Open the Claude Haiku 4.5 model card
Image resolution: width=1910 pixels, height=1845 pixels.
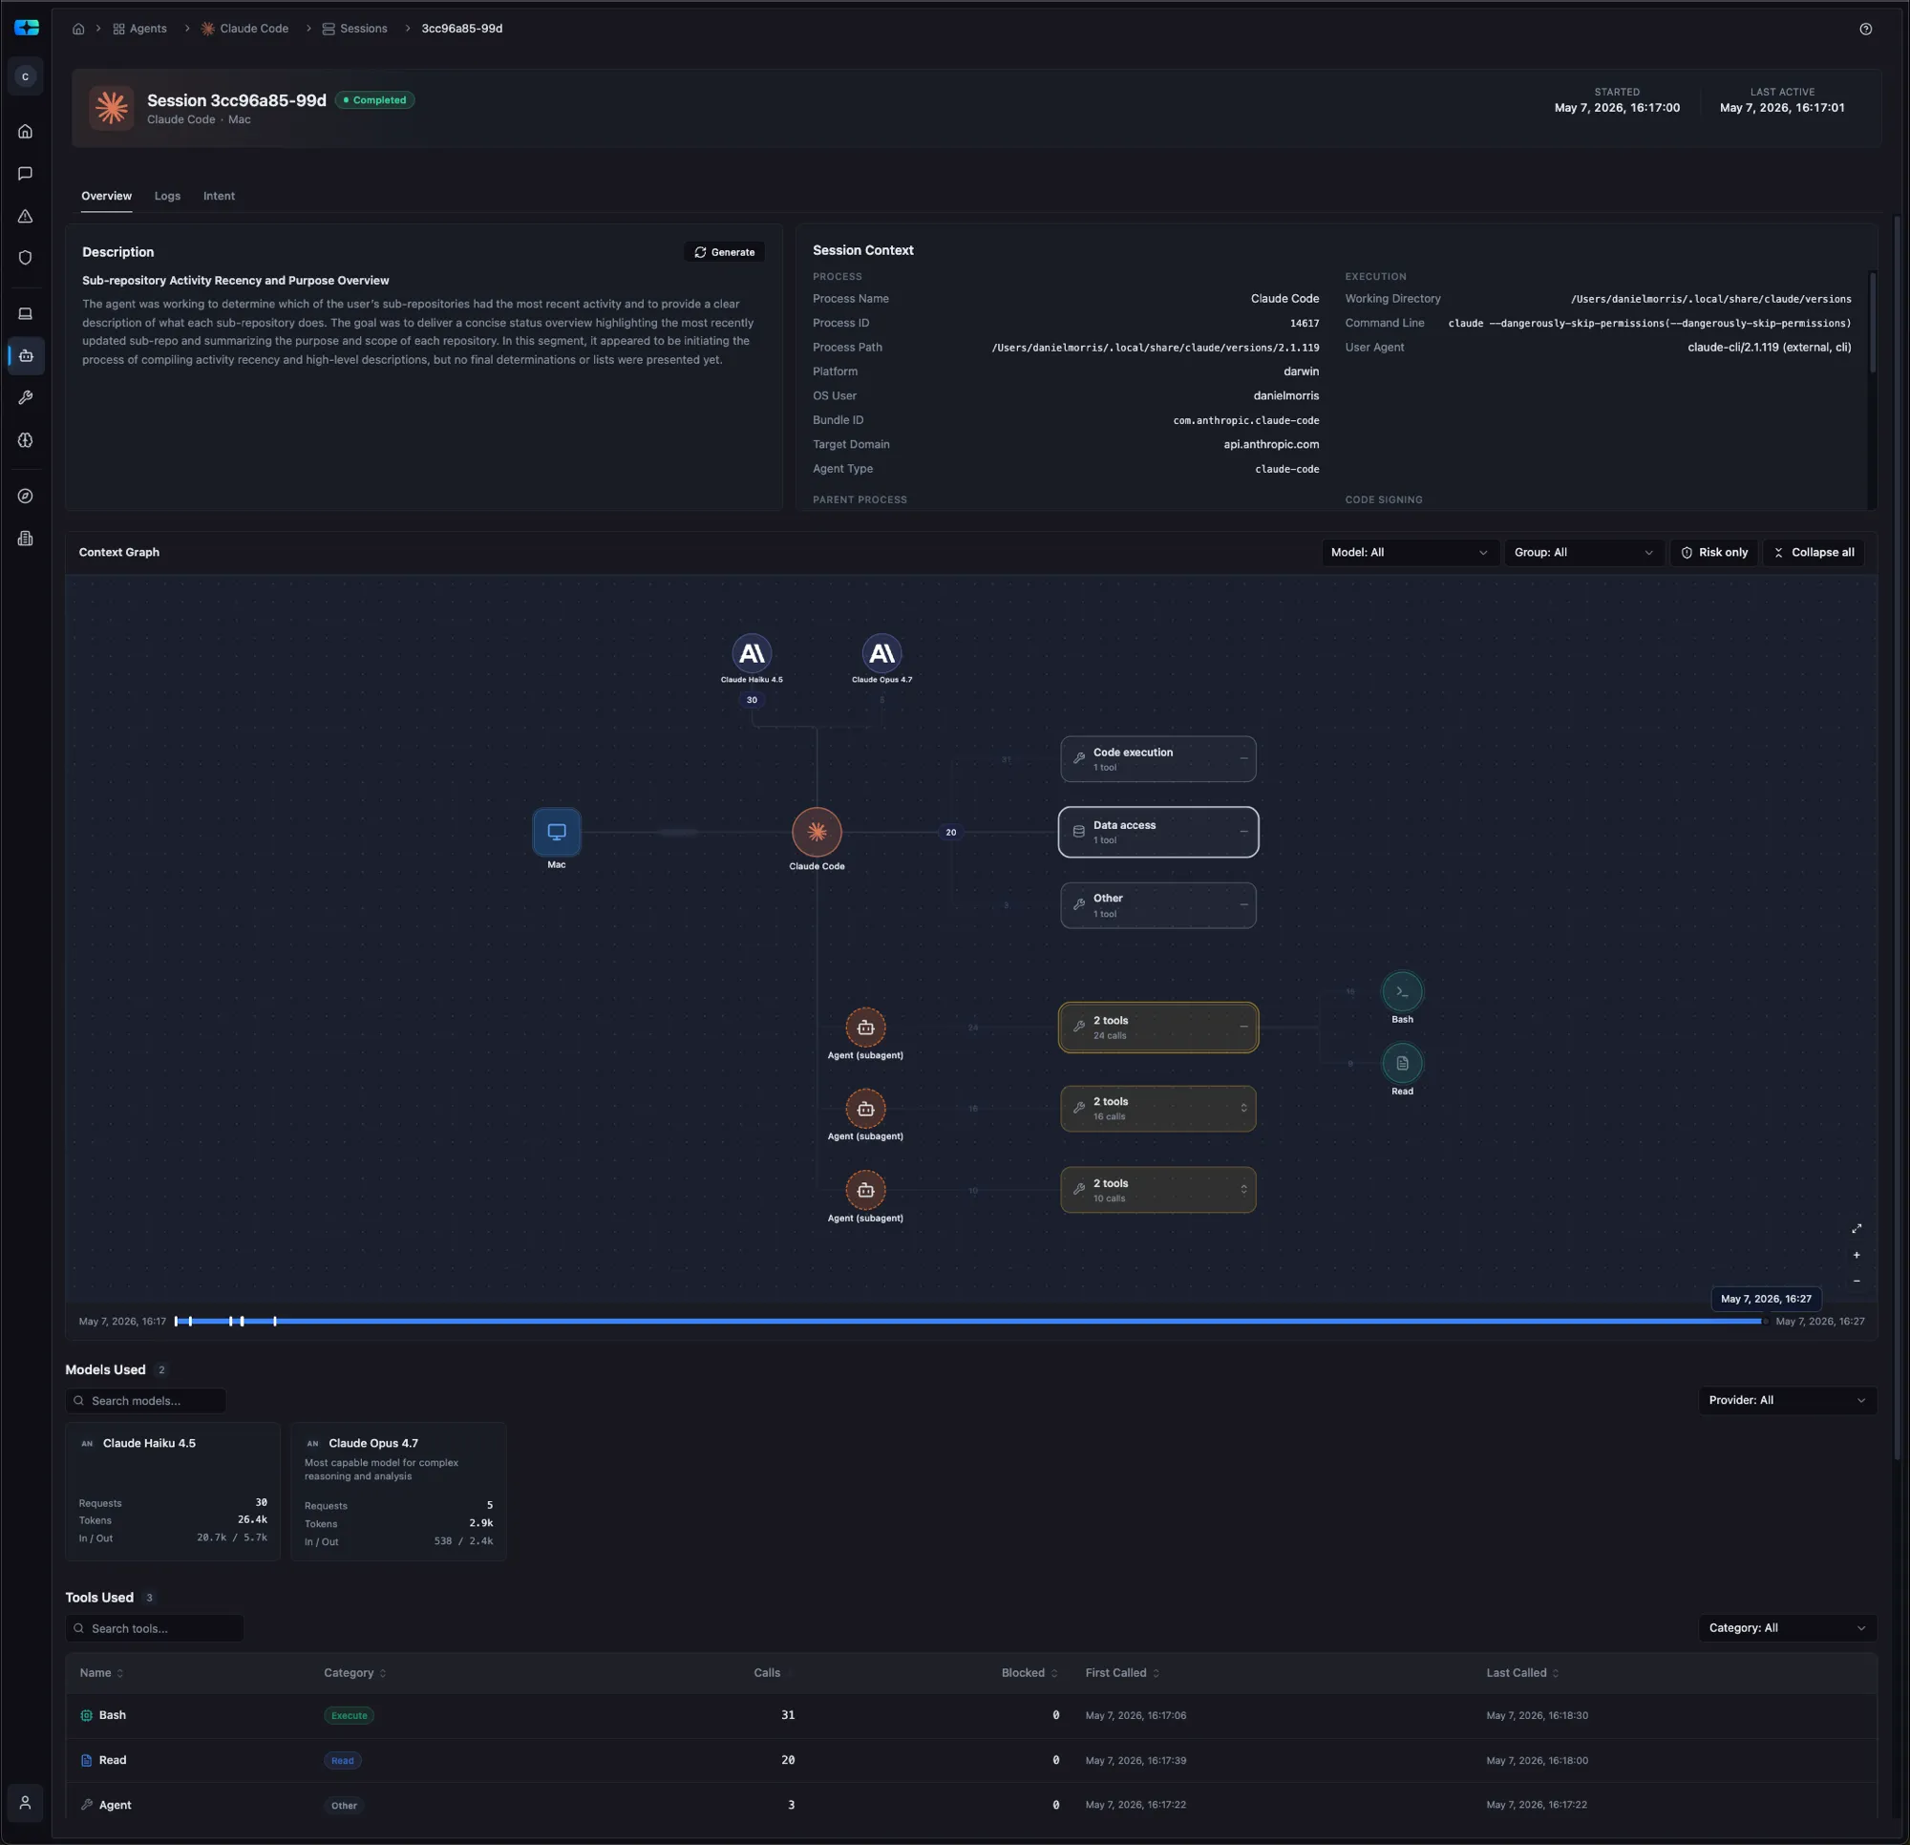pos(173,1492)
